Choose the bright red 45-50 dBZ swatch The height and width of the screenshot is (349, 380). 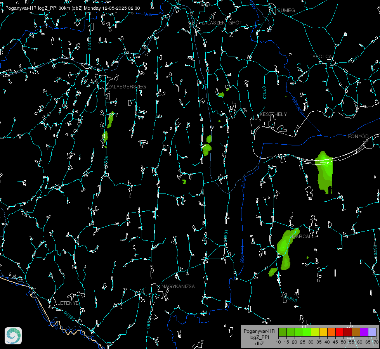[340, 332]
